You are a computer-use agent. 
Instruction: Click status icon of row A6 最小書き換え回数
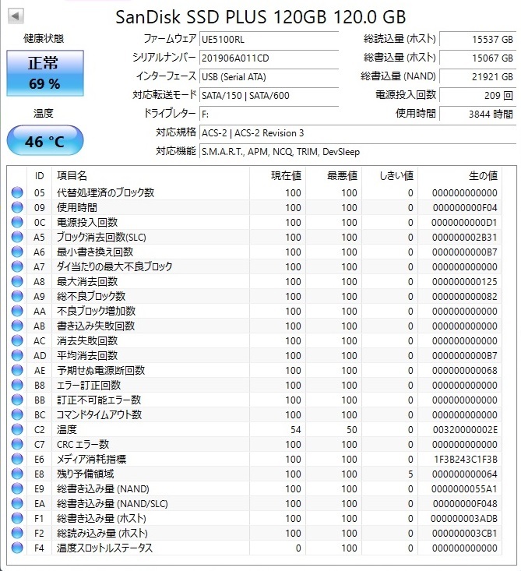(x=17, y=252)
